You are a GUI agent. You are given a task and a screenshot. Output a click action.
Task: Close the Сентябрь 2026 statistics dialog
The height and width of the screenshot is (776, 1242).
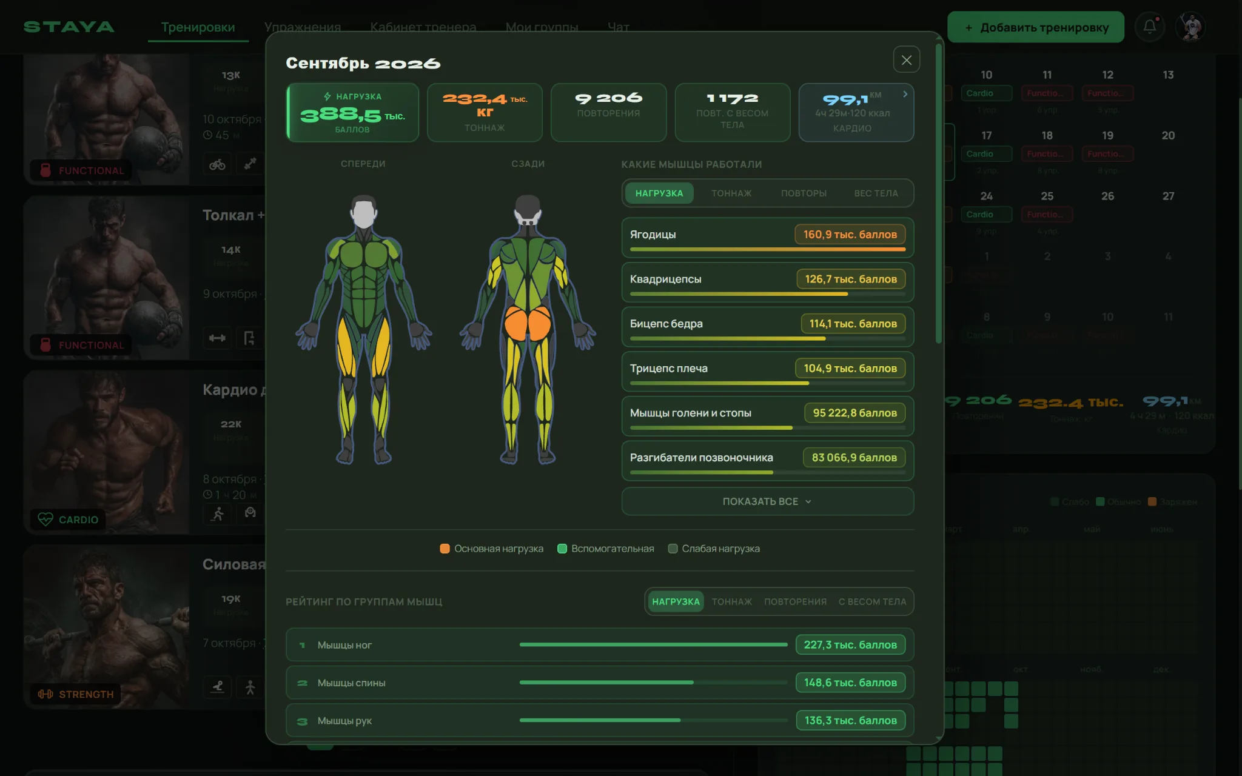pyautogui.click(x=906, y=60)
